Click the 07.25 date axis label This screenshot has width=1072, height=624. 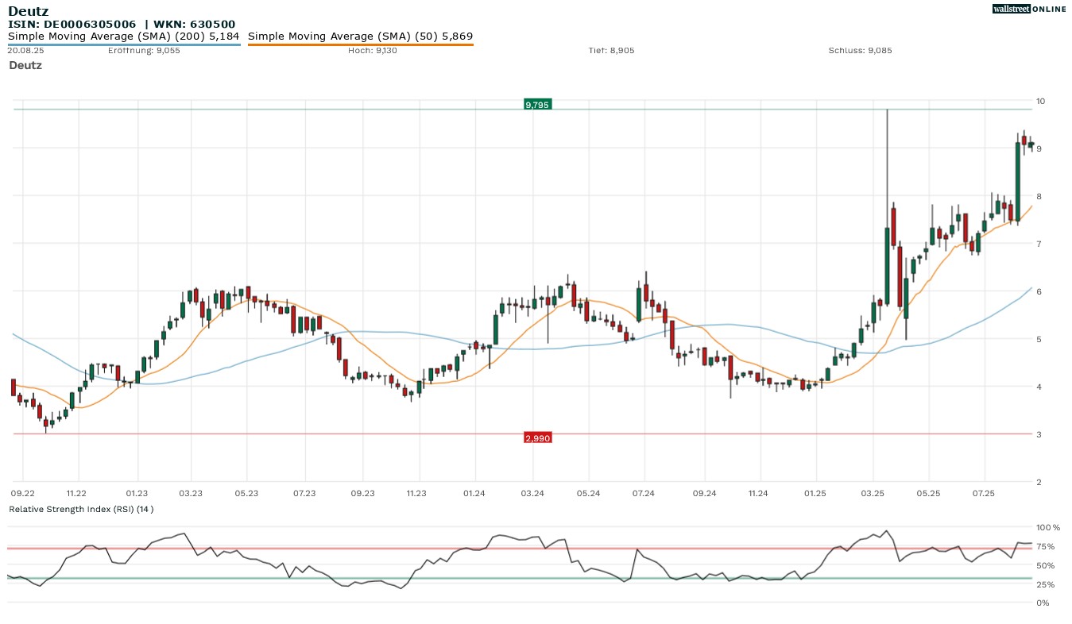click(984, 494)
